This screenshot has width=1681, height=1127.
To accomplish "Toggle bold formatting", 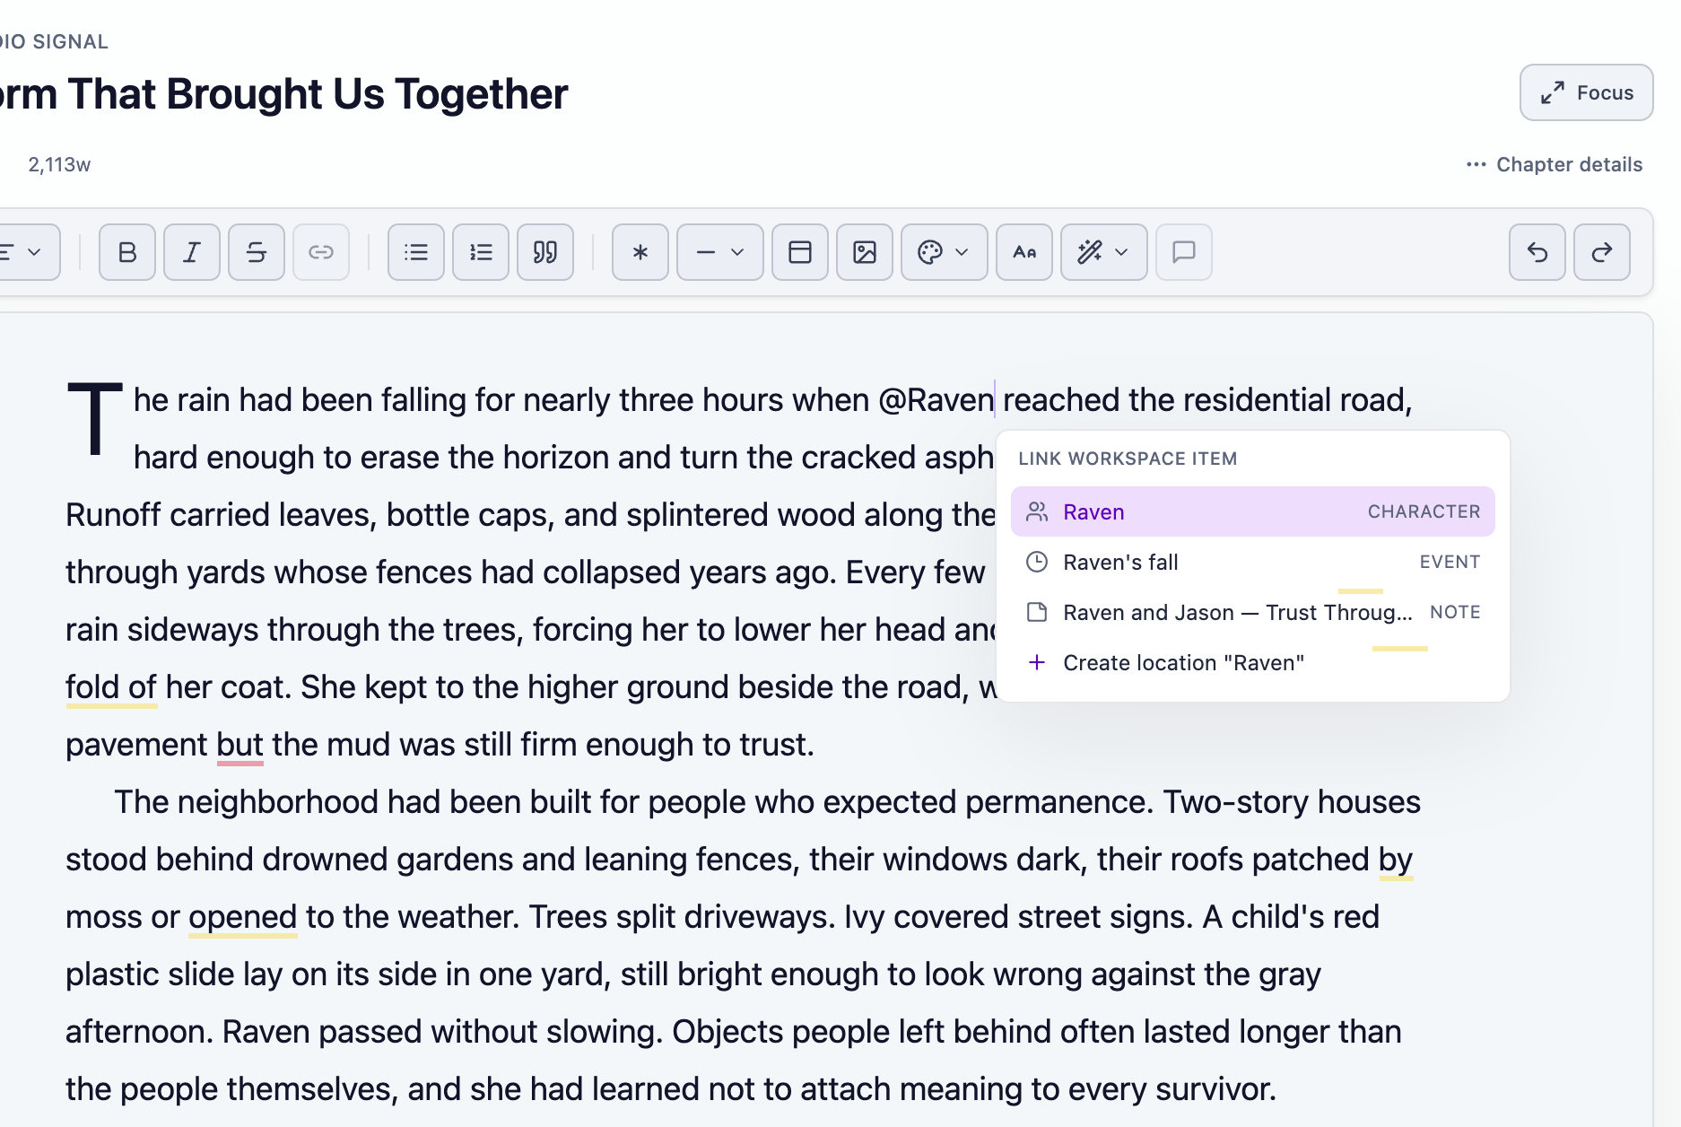I will pyautogui.click(x=127, y=252).
